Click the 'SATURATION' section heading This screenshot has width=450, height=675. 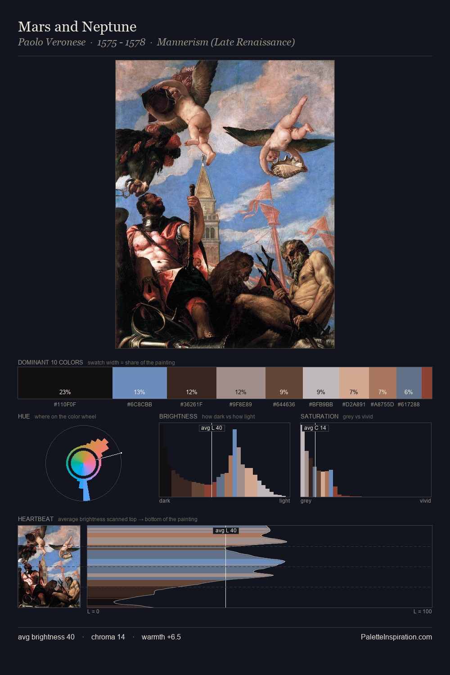(319, 416)
